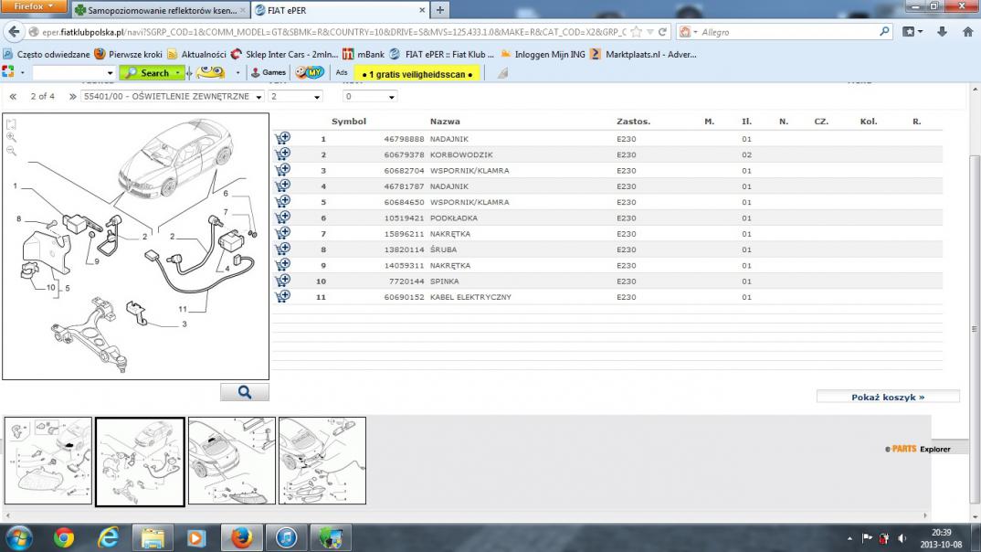Add KORBOWODZIK row to cart

283,154
